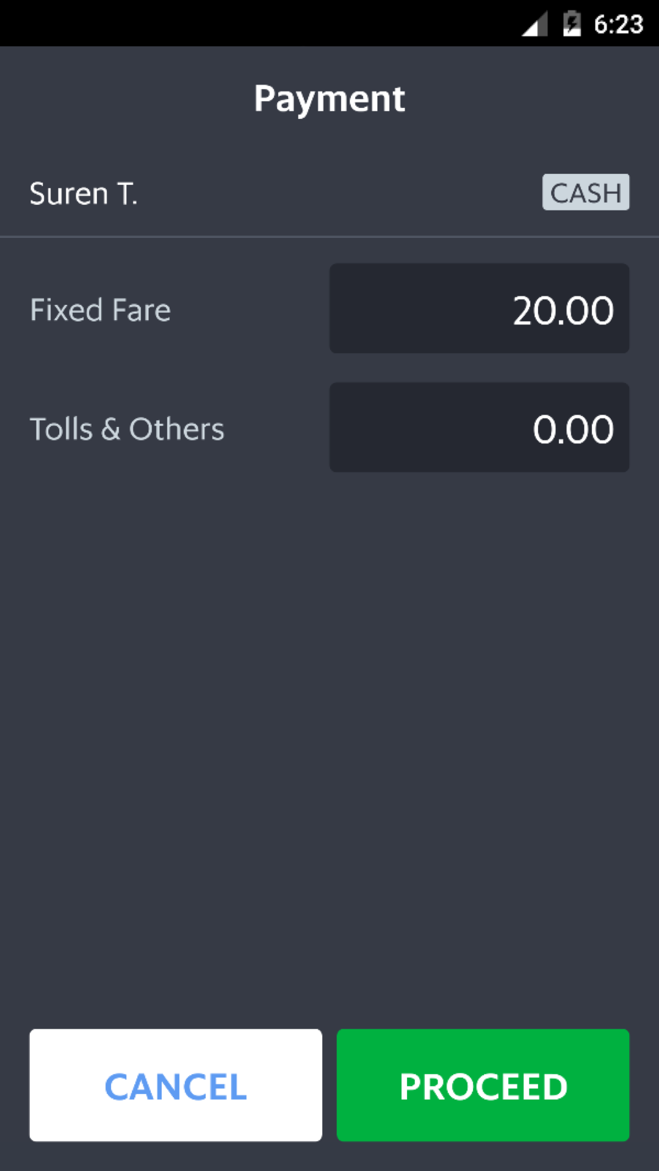This screenshot has width=659, height=1171.
Task: Select the Tolls & Others amount field
Action: coord(479,428)
